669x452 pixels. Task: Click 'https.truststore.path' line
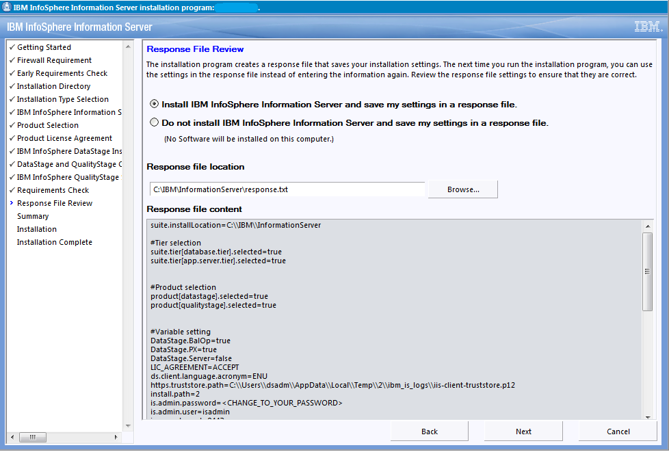point(333,385)
